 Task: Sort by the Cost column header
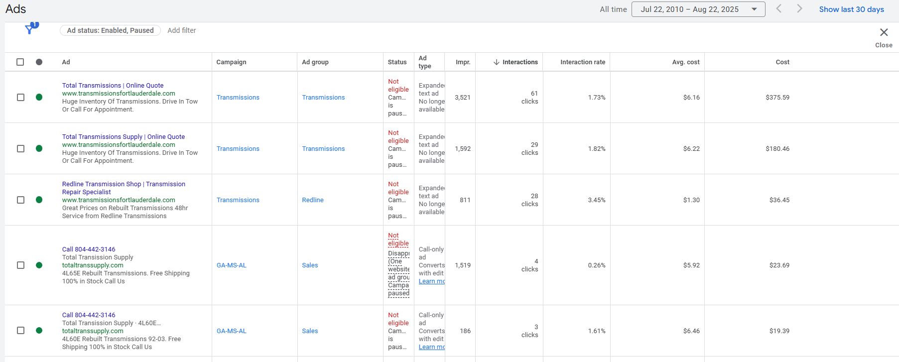pyautogui.click(x=782, y=62)
